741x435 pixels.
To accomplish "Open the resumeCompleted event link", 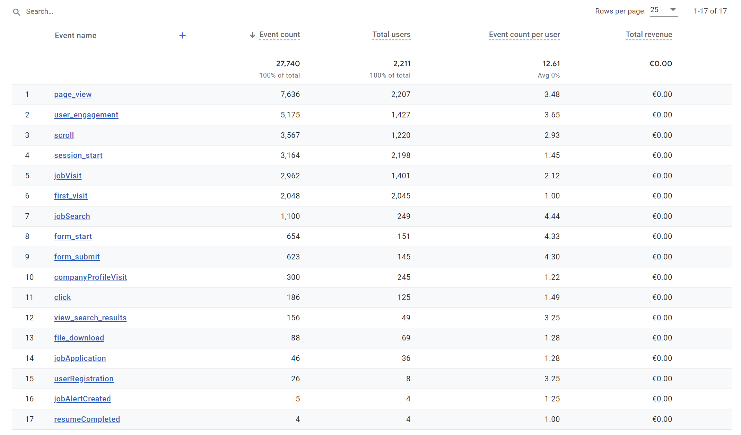I will 87,419.
